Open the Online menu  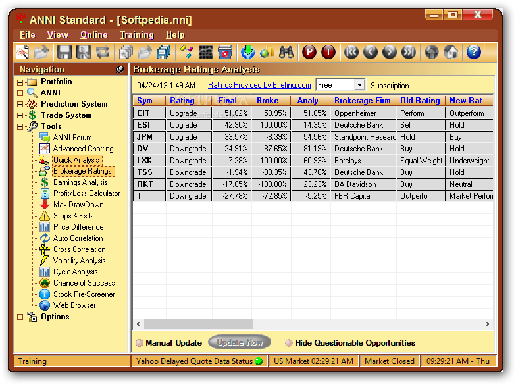click(x=93, y=35)
